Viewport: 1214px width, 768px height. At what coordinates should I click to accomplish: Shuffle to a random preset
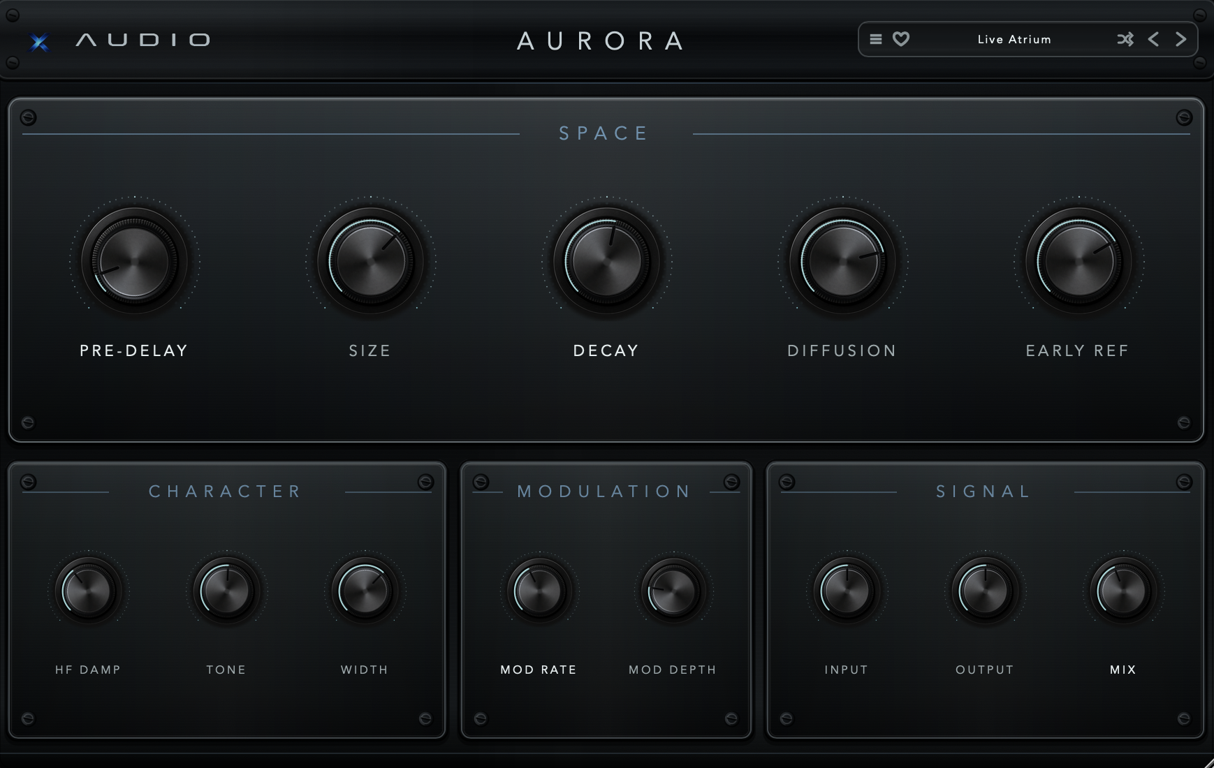click(x=1125, y=39)
